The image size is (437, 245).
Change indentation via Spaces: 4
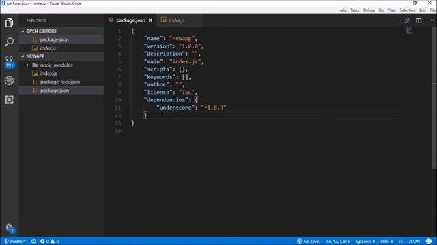point(365,241)
